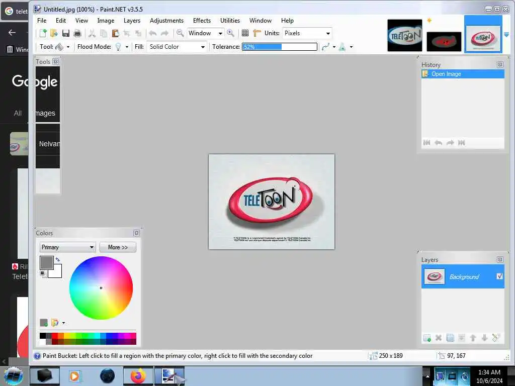The width and height of the screenshot is (515, 386).
Task: Open the antialiasing mode dropdown
Action: tap(334, 47)
